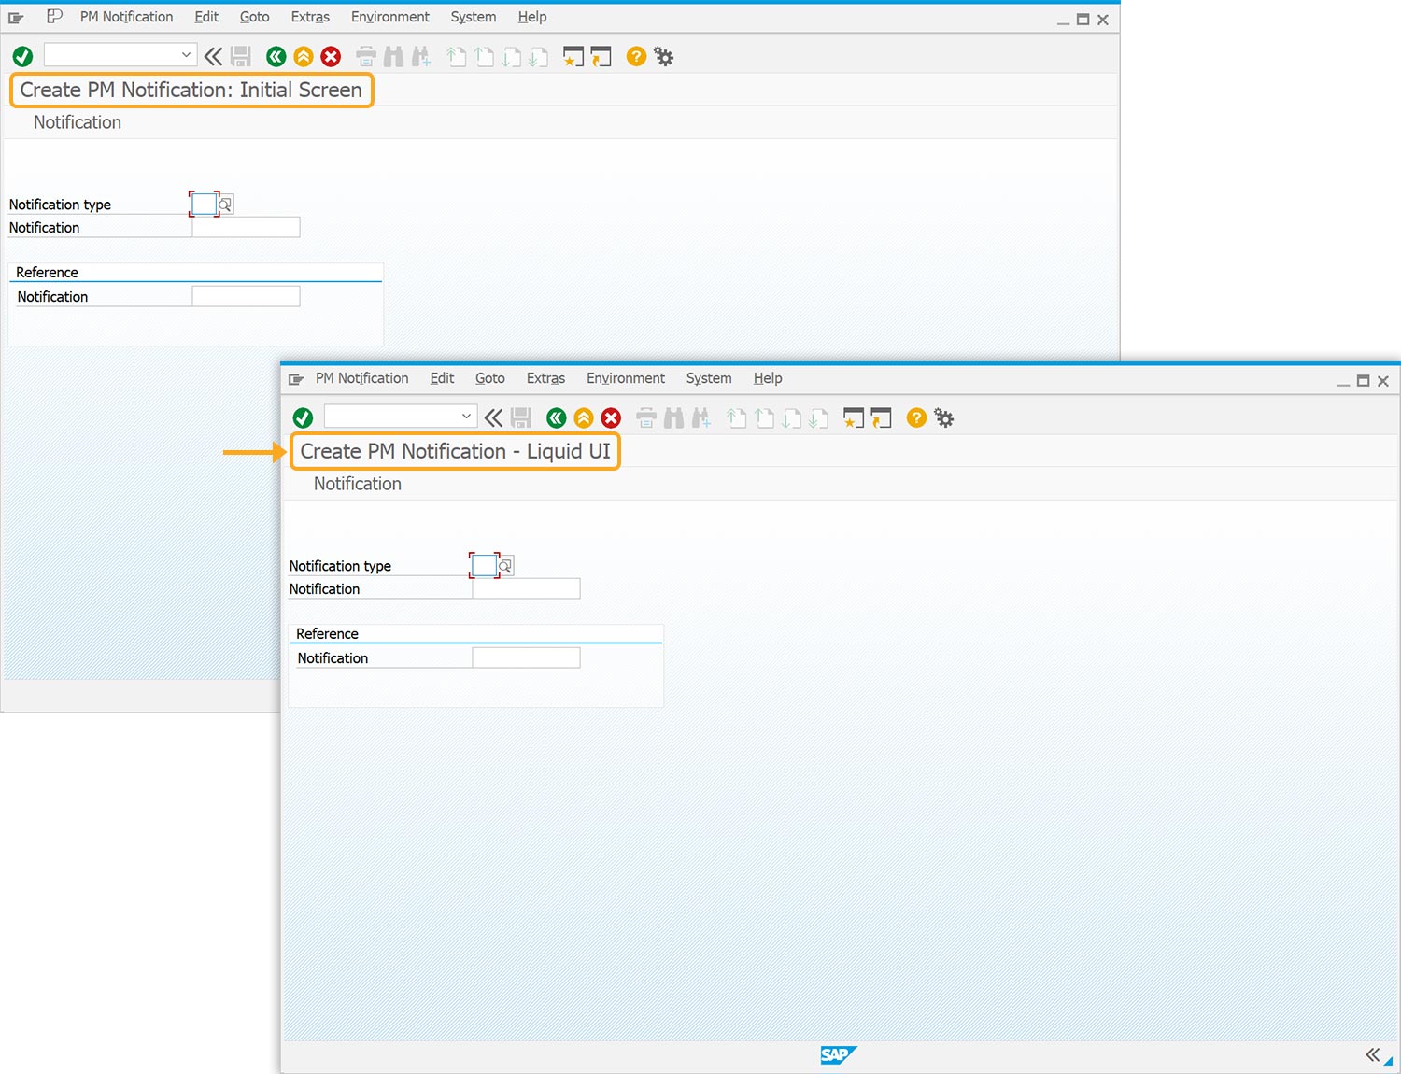
Task: Open Customize Local Layout gear in back window
Action: (x=664, y=57)
